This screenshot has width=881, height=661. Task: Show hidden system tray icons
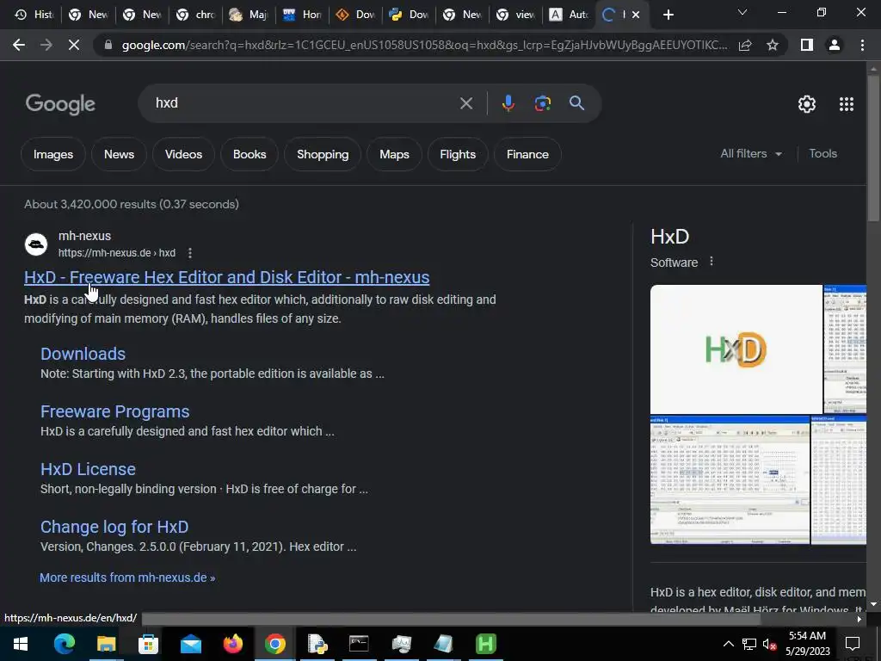pos(728,644)
